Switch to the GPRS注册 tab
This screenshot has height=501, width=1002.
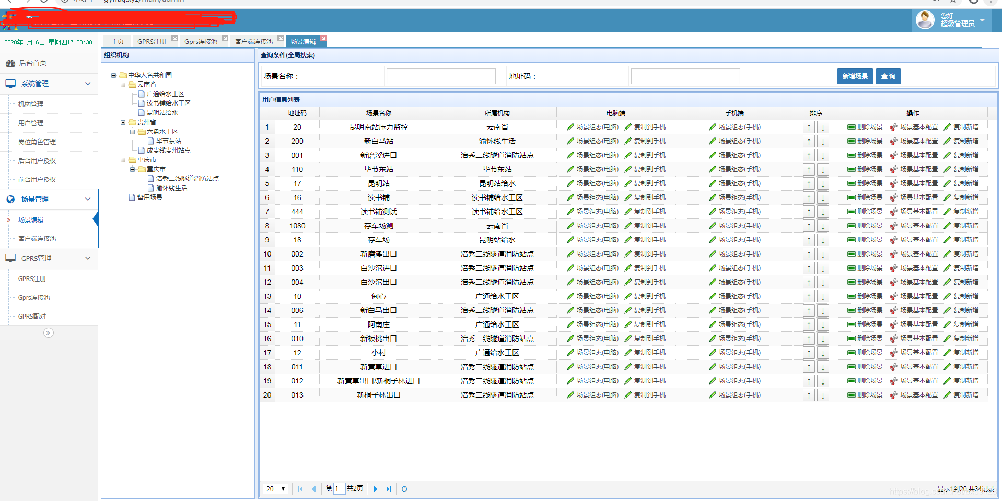tap(152, 41)
